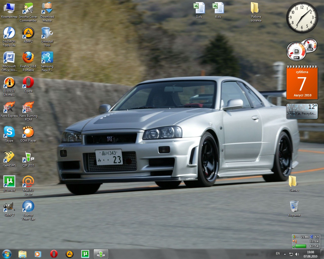This screenshot has width=324, height=259.
Task: Select the Firefox 3.6.6 Portable icon
Action: click(28, 58)
